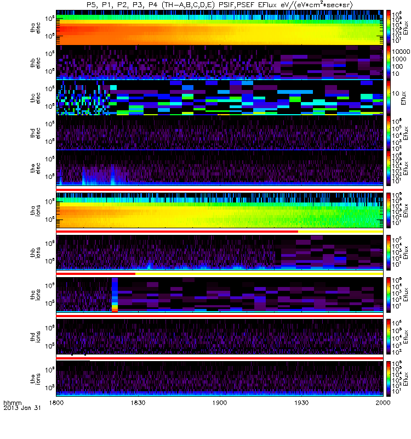Screen dimensions: 411x439
Task: Click the tha elec color bar
Action: [389, 27]
